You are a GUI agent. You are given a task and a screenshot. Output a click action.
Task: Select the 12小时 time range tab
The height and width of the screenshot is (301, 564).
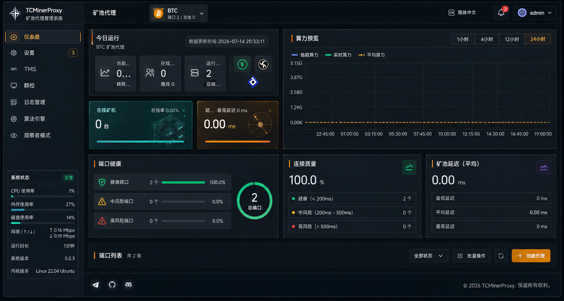coord(512,39)
